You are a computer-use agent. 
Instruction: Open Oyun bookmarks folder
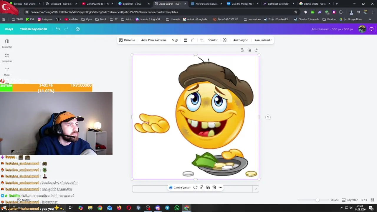pos(87,19)
